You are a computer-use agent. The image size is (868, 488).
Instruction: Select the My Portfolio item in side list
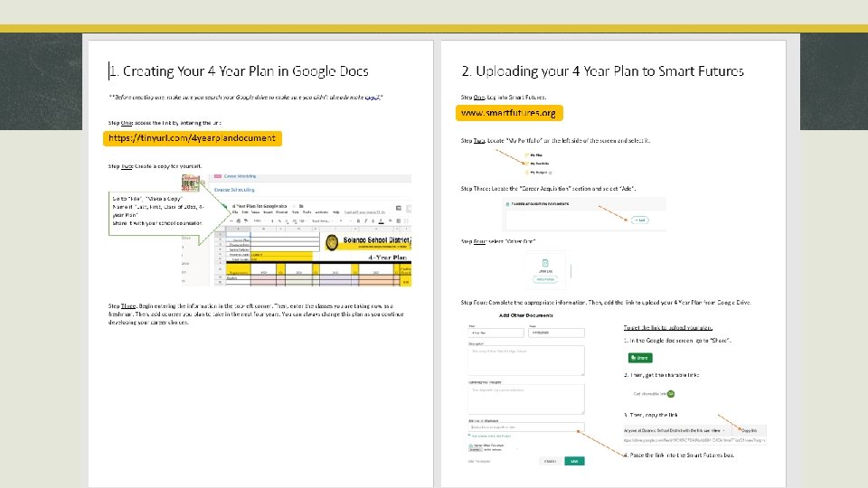(539, 164)
